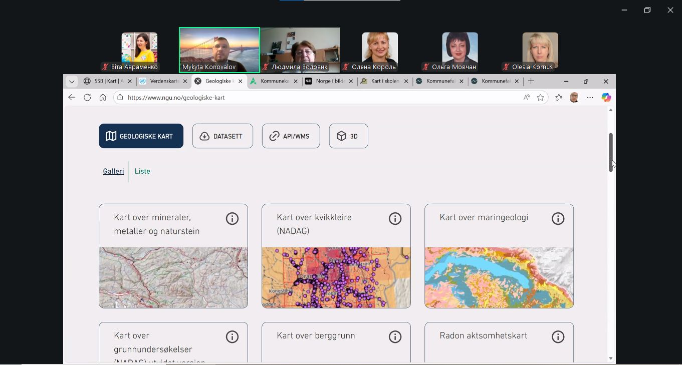Click info icon on Kart over berggrunn
Image resolution: width=682 pixels, height=365 pixels.
(395, 336)
